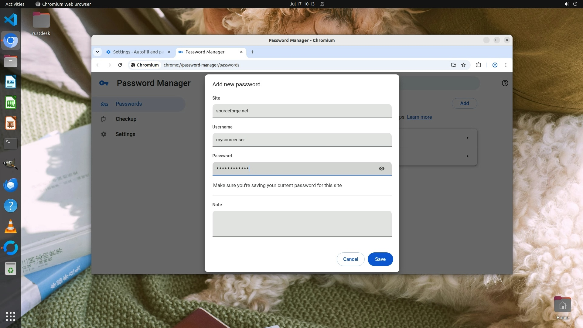Focus the Note text area
This screenshot has width=583, height=328.
tap(302, 224)
